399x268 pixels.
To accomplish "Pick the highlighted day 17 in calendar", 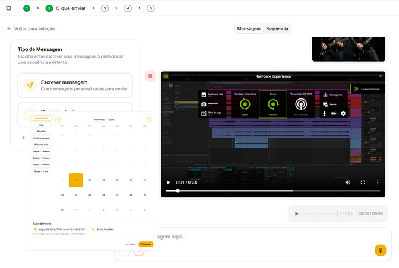I will click(x=76, y=180).
